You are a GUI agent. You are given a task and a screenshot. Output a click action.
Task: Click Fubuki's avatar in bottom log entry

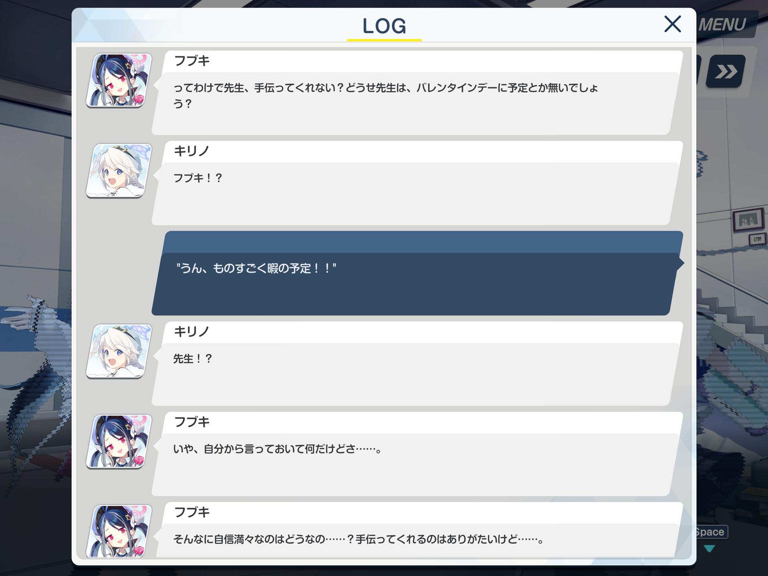(x=119, y=531)
